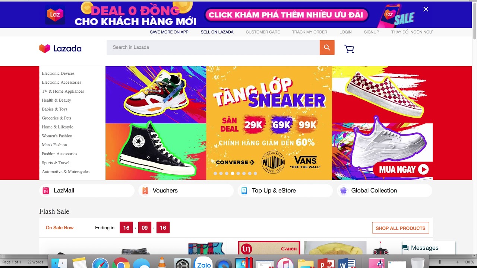477x268 pixels.
Task: Open the Messages chat widget
Action: click(429, 248)
